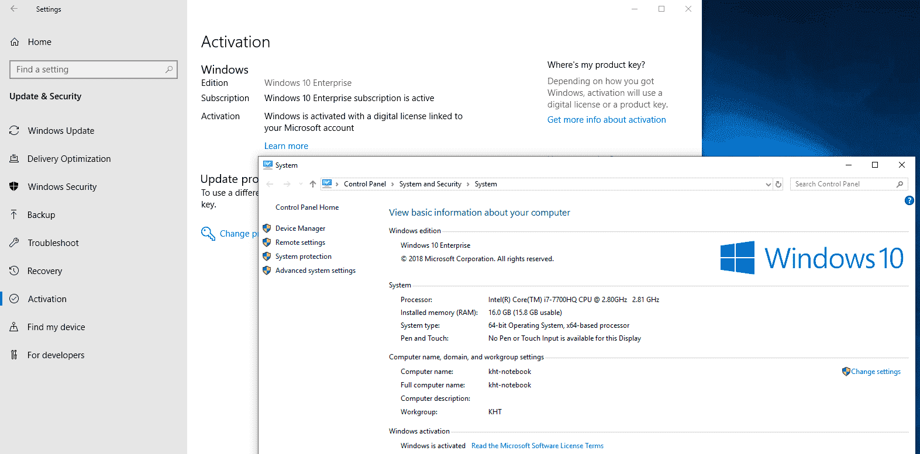Select the kht-notebook computer name text
The image size is (920, 454).
coord(510,372)
